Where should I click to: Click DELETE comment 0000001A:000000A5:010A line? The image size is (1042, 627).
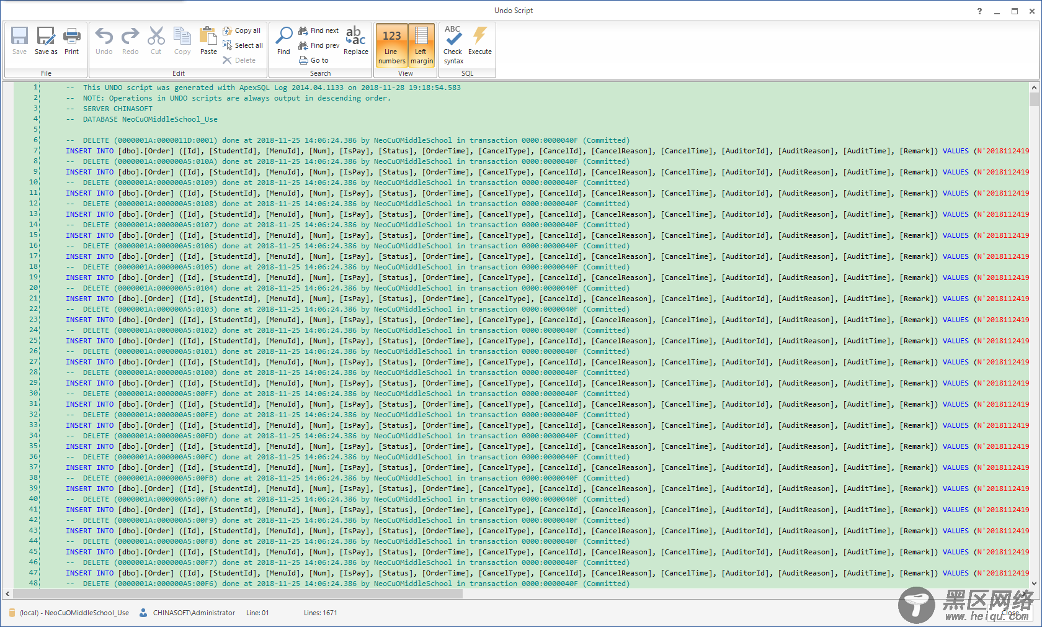pos(348,161)
